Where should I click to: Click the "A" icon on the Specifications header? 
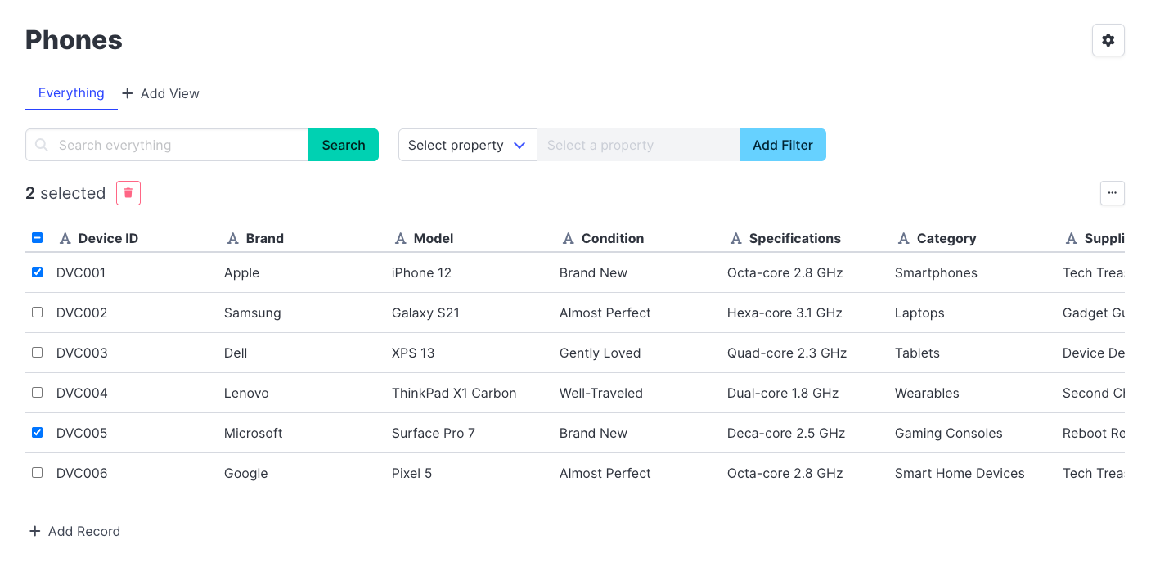point(735,238)
